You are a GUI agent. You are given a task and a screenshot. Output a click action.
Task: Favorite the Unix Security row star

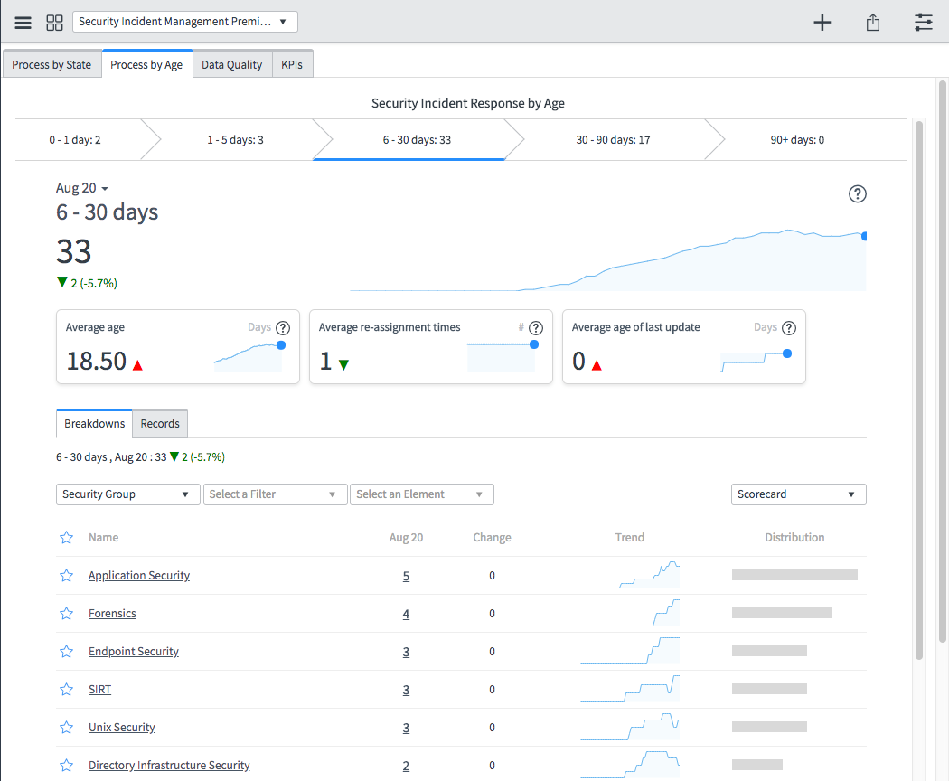coord(67,727)
